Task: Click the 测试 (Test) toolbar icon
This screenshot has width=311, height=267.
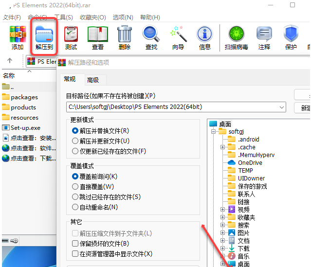Action: tap(71, 35)
